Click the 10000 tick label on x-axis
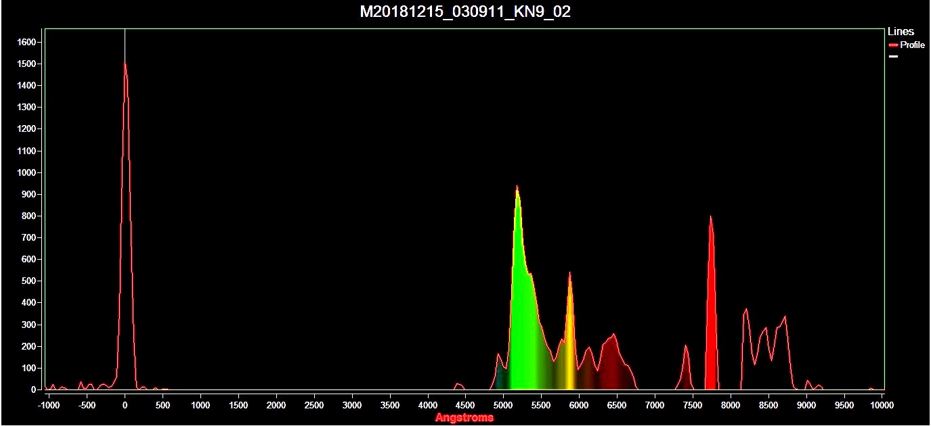931x426 pixels. click(882, 406)
